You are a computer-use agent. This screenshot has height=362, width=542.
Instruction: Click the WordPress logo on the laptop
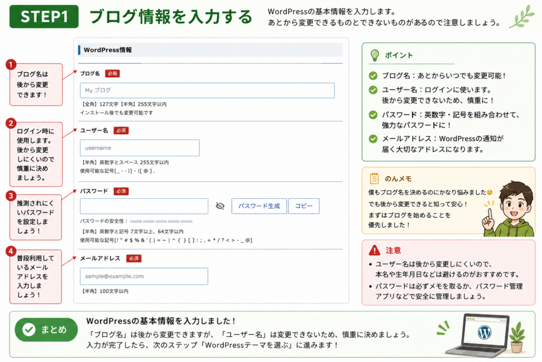[484, 332]
